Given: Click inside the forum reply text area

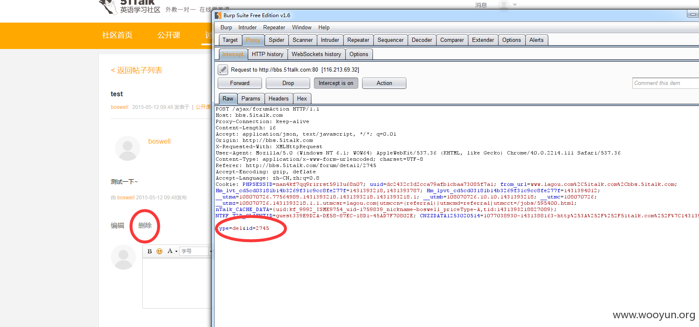Looking at the screenshot, I should click(177, 283).
